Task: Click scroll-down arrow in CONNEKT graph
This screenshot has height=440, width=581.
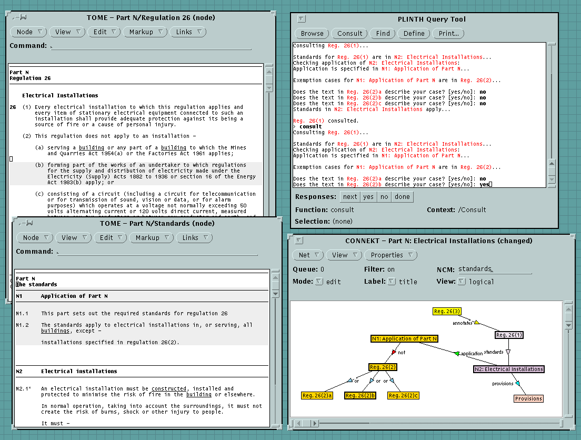Action: click(569, 325)
